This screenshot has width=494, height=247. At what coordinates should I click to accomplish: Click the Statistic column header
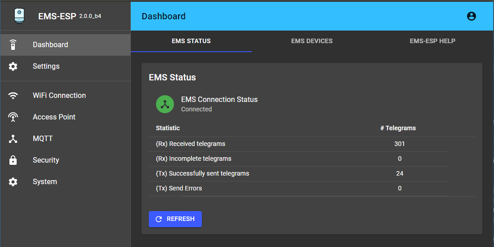coord(168,128)
